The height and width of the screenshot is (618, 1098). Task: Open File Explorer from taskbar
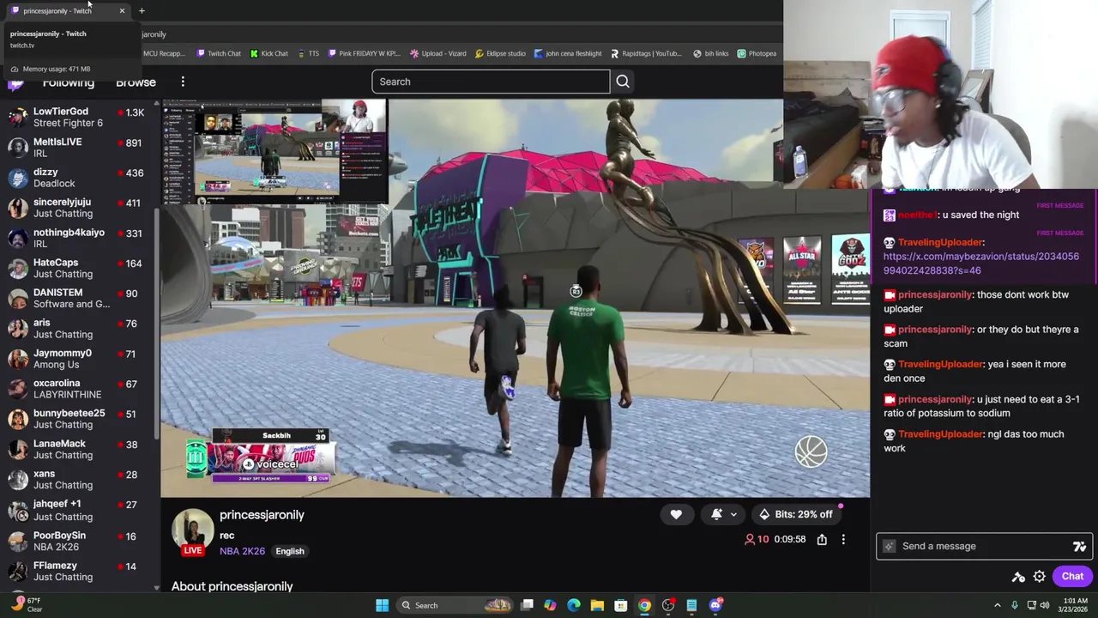pyautogui.click(x=597, y=605)
